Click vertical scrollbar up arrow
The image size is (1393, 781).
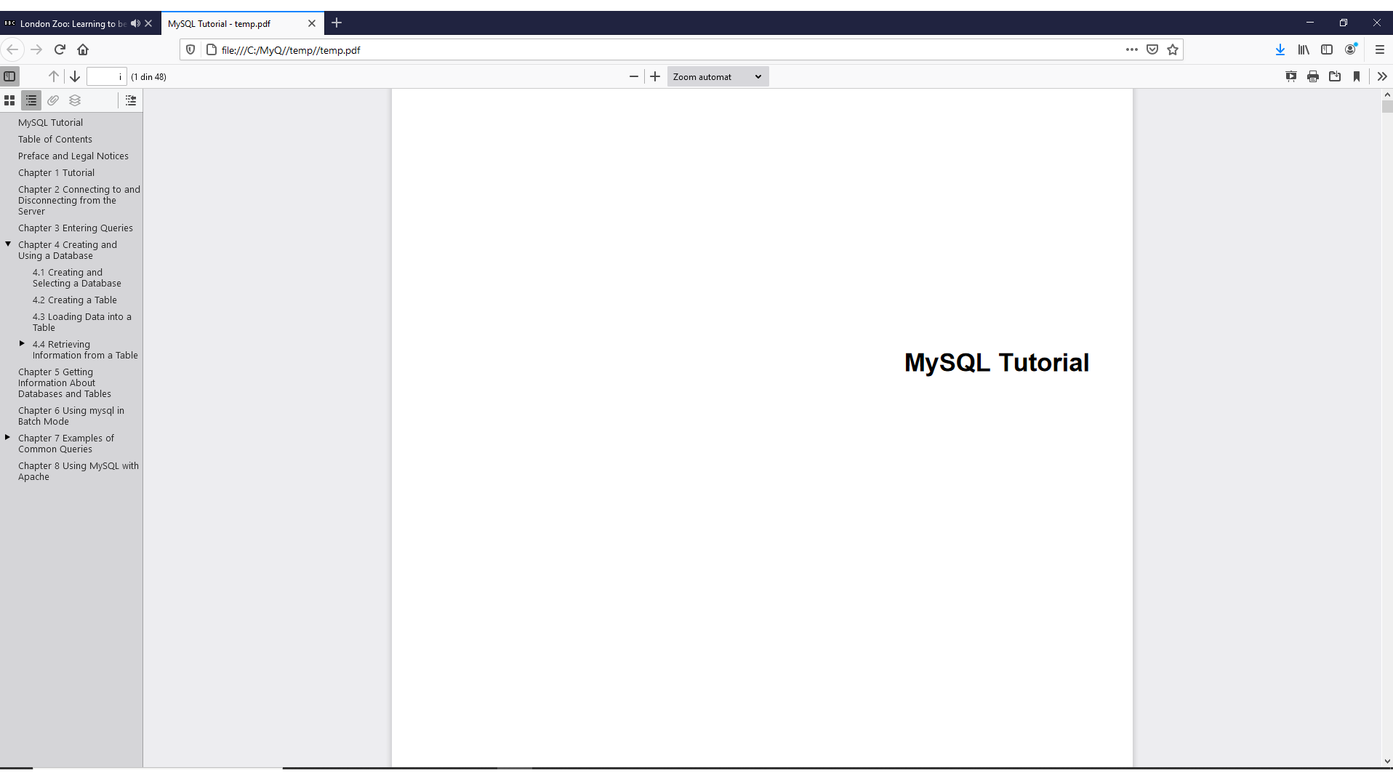(1387, 95)
